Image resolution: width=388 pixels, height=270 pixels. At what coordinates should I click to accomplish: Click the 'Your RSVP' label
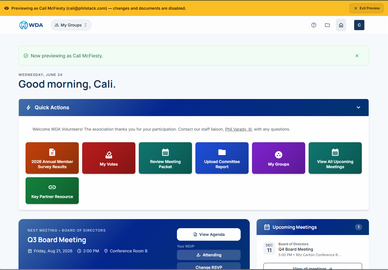point(185,246)
